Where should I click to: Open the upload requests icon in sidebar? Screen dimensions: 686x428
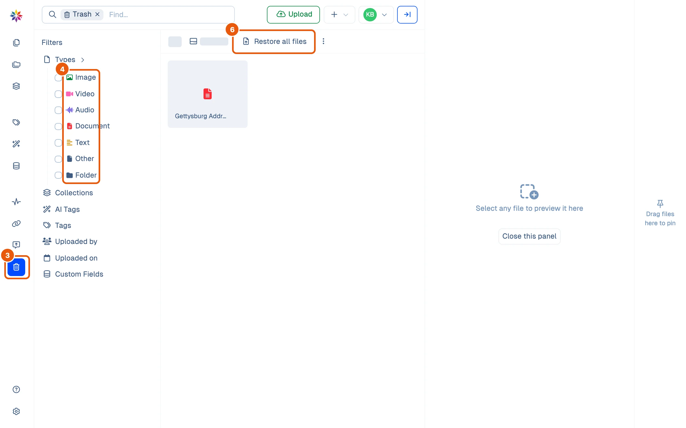pos(16,245)
